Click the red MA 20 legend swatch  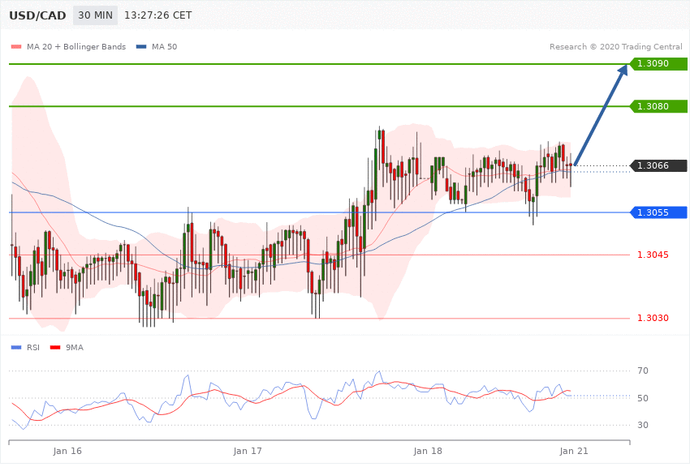point(16,46)
